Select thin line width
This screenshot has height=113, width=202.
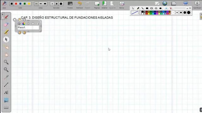(36, 4)
